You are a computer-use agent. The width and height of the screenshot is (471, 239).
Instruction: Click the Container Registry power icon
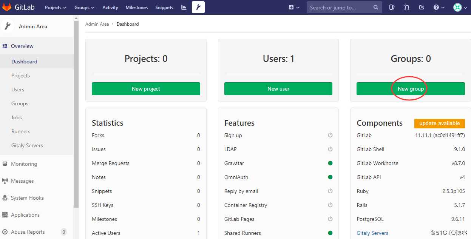(330, 205)
